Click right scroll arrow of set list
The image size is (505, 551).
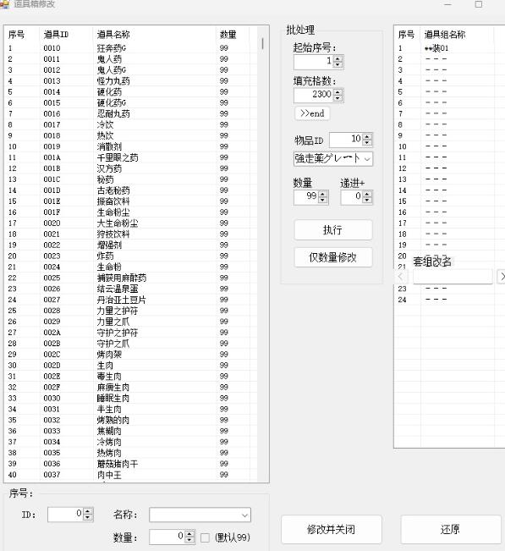point(502,277)
